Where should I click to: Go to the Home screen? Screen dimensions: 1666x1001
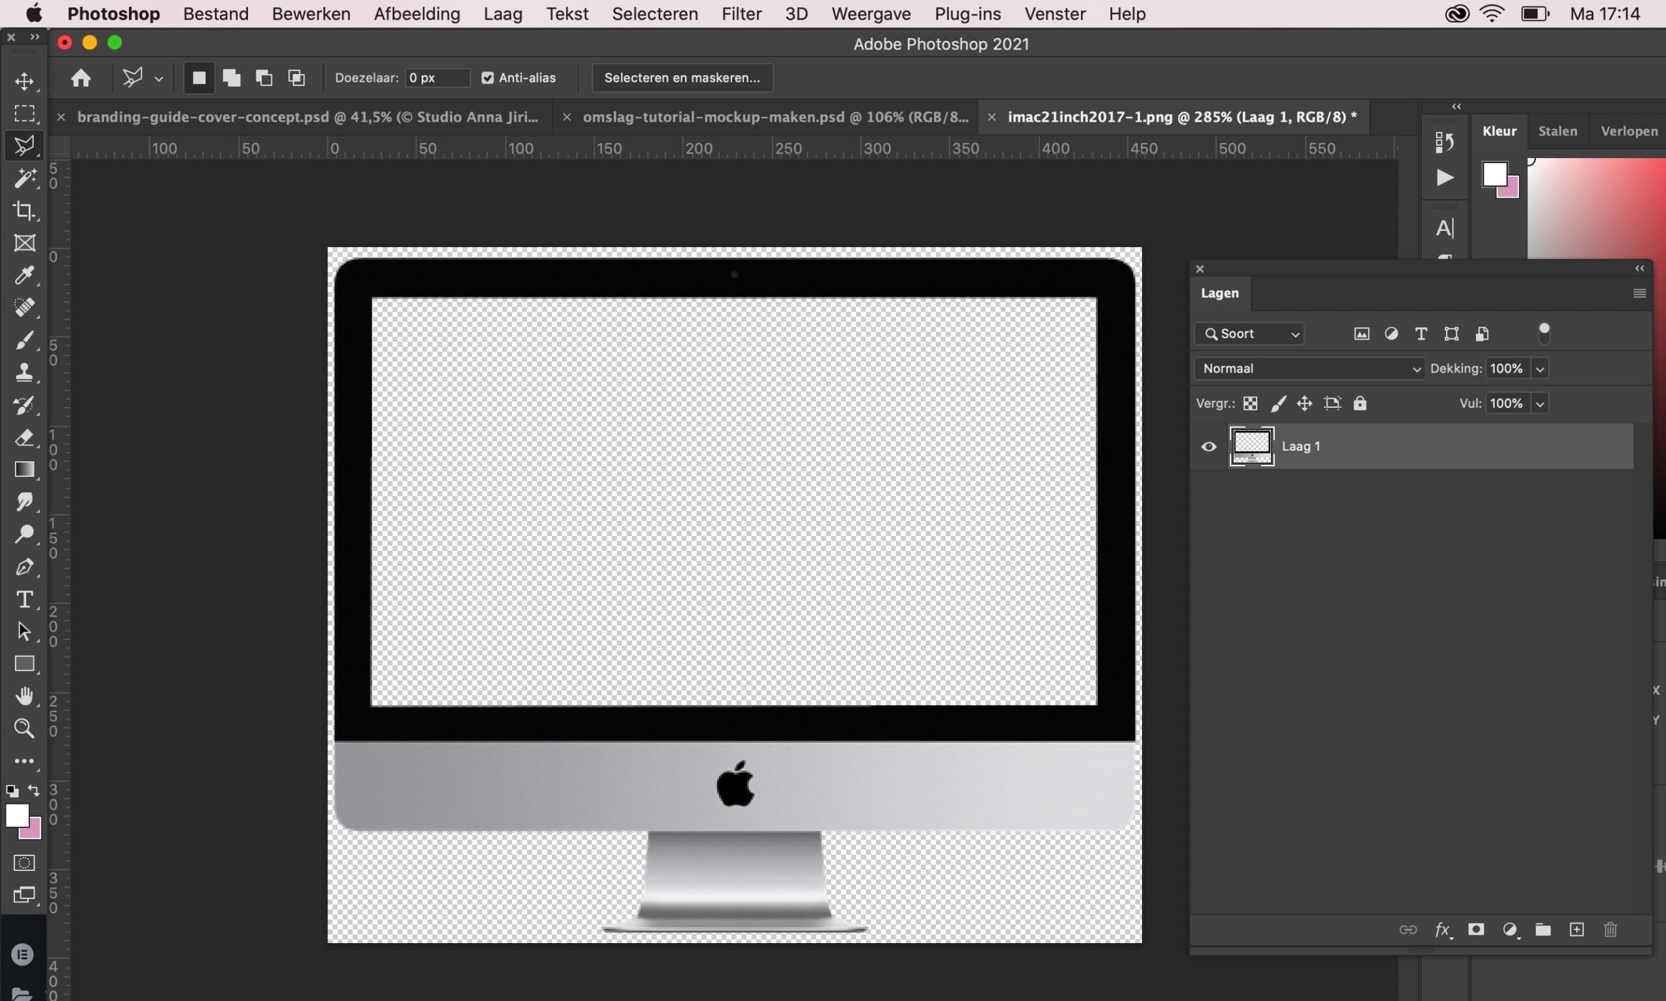(x=81, y=78)
